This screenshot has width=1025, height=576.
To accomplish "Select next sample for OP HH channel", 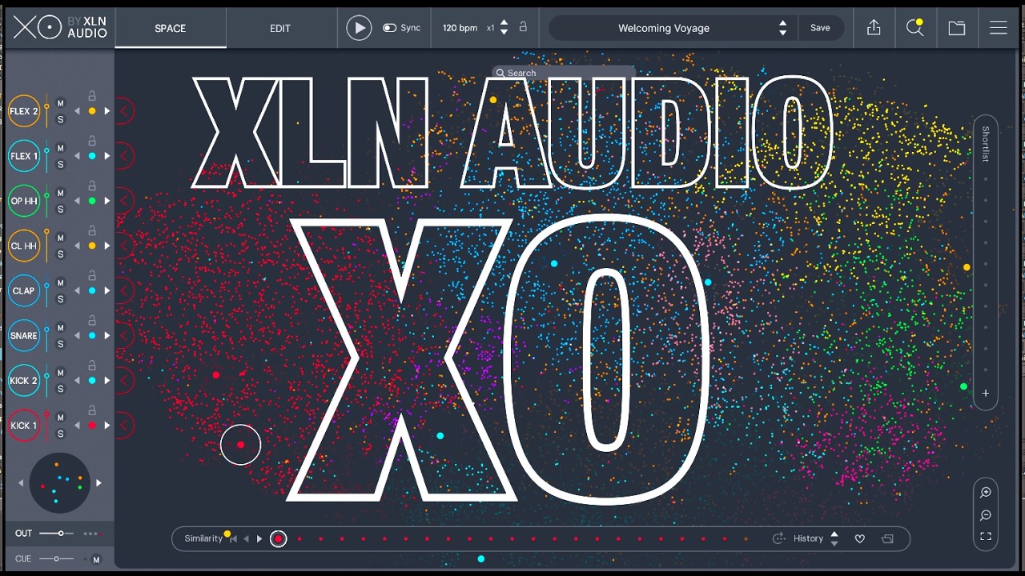I will pyautogui.click(x=107, y=201).
